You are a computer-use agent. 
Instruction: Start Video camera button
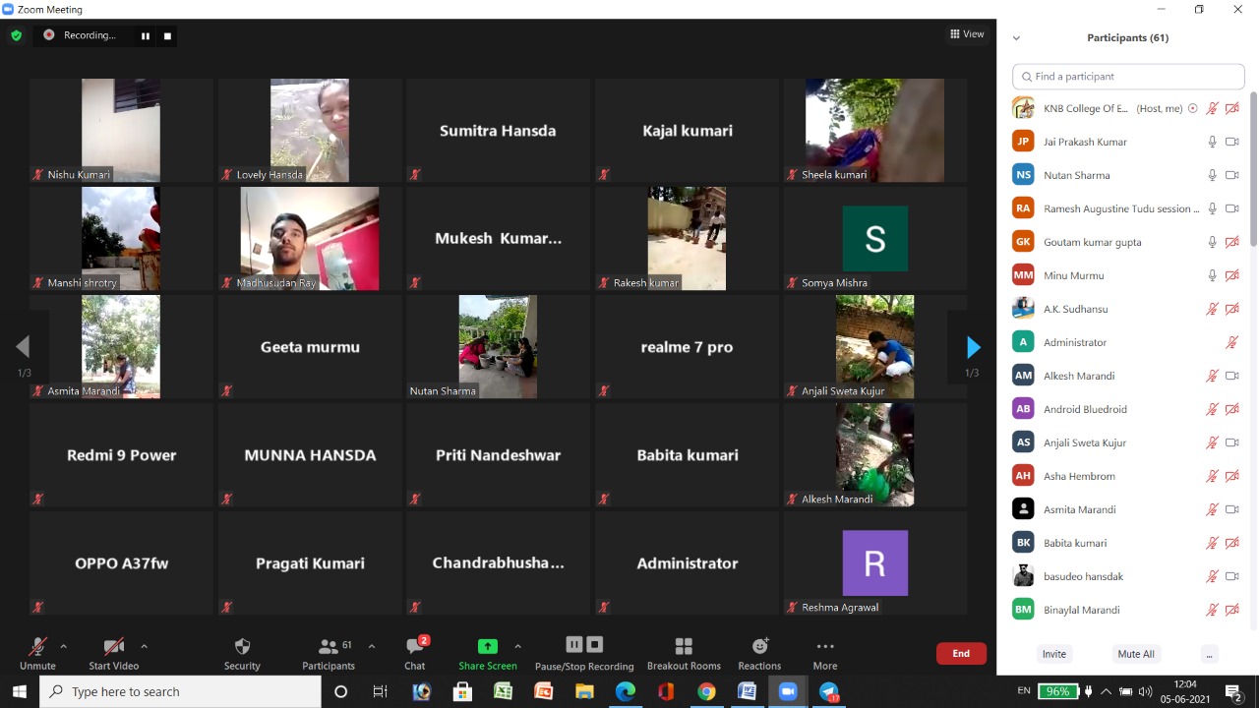[x=114, y=653]
